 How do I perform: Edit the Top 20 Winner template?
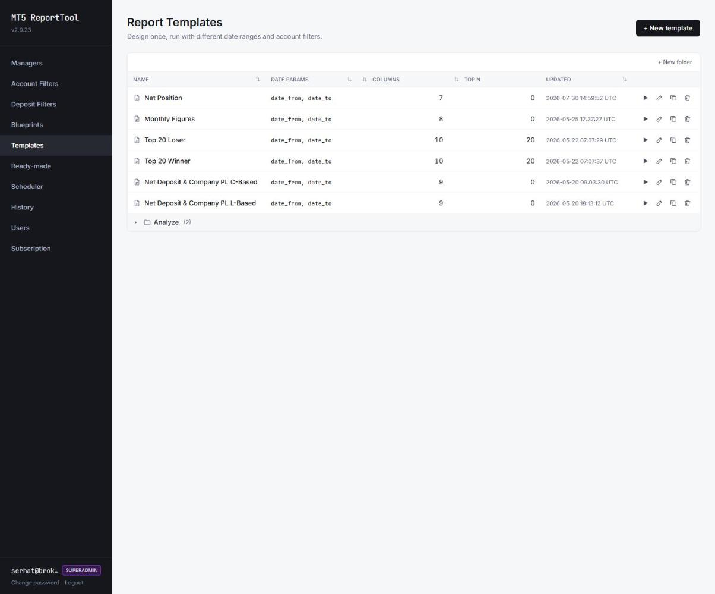tap(659, 161)
